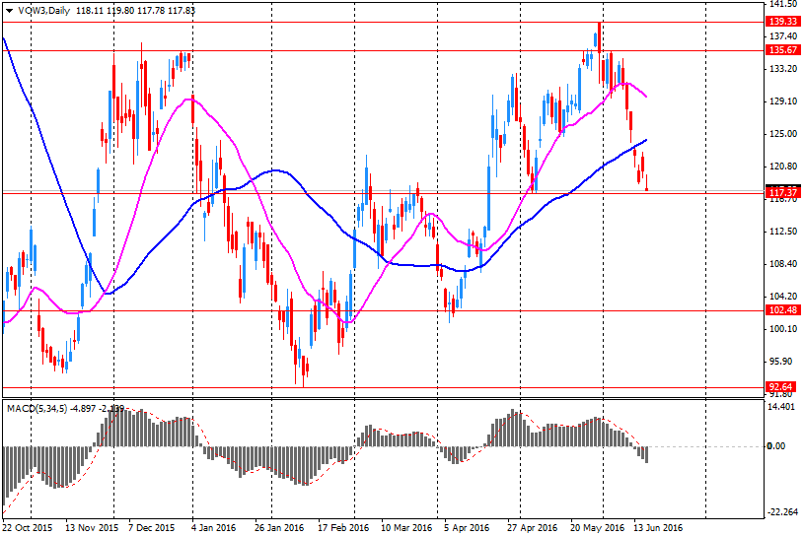The height and width of the screenshot is (536, 803).
Task: Click the 112.50 price axis label
Action: click(x=783, y=232)
